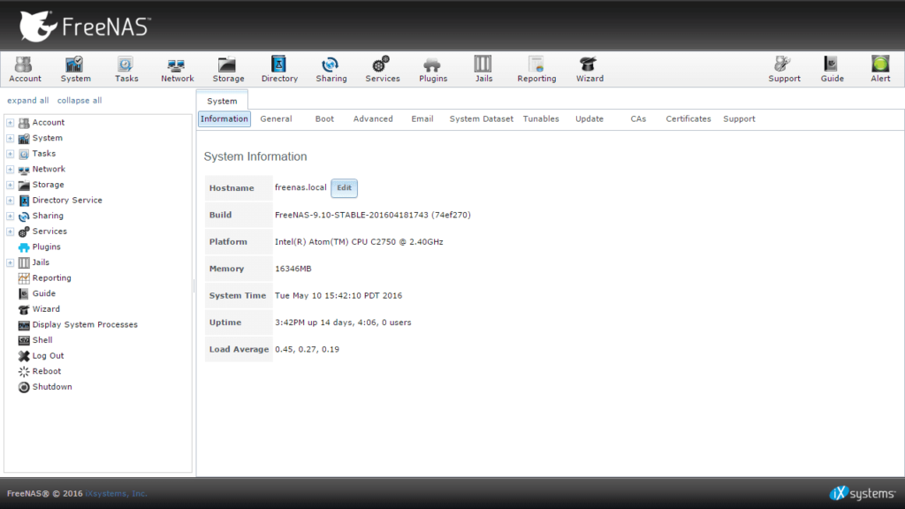
Task: Click the Guide icon in the sidebar tree
Action: [x=24, y=293]
